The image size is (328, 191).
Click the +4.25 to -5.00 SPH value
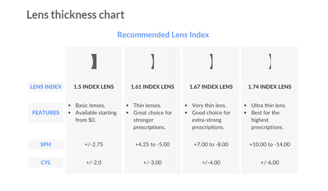[x=152, y=144]
